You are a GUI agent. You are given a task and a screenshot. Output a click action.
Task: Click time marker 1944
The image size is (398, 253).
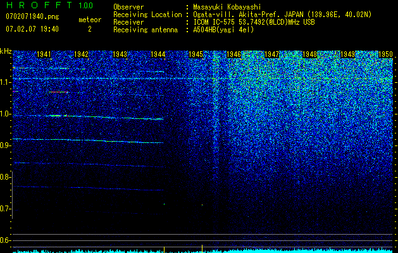coord(158,54)
